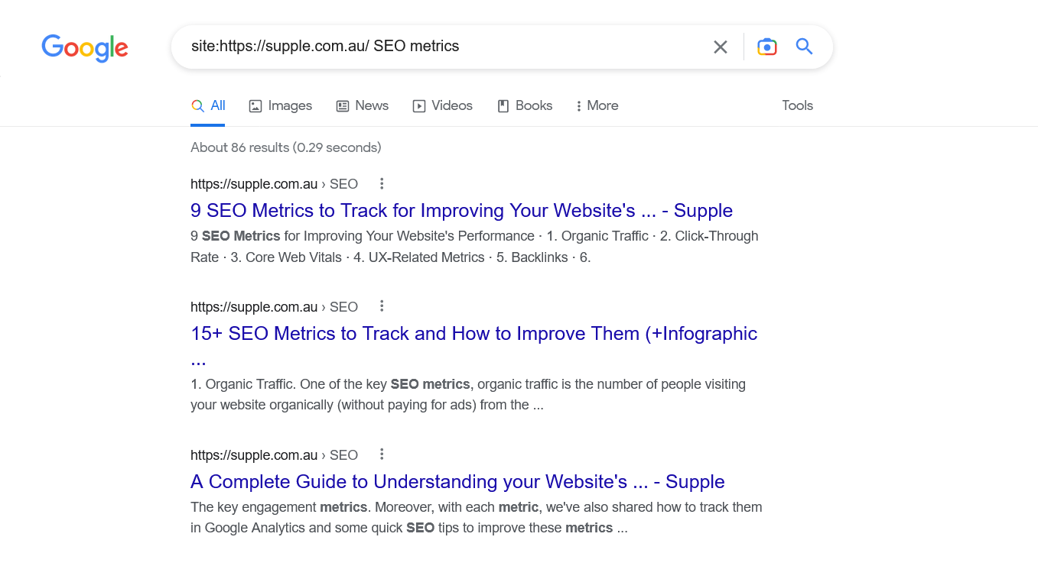Open 'A Complete Guide to Understanding' result link
The image size is (1038, 566).
coord(457,482)
